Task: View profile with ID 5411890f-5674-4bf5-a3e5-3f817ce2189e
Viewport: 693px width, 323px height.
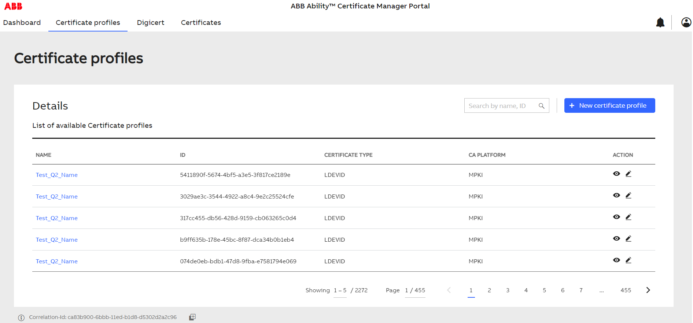Action: (x=616, y=174)
